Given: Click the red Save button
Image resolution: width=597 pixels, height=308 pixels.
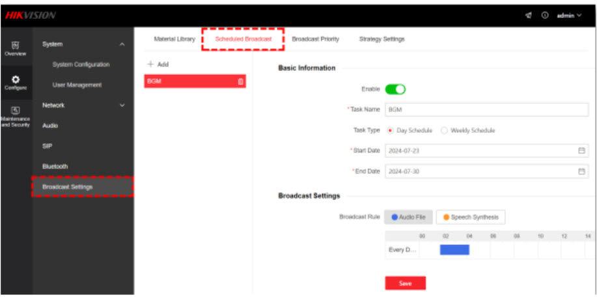Looking at the screenshot, I should click(405, 283).
